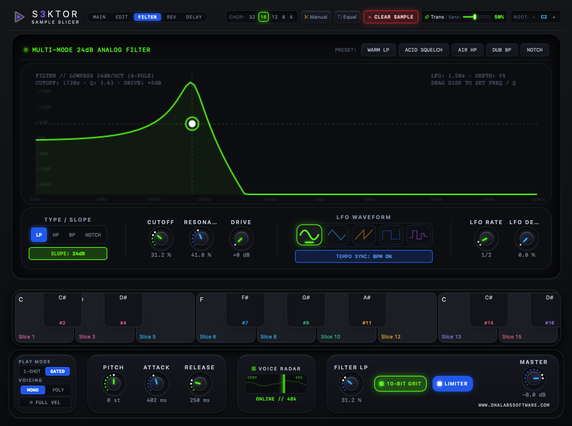Click the Attack knob
This screenshot has width=572, height=426.
pyautogui.click(x=157, y=384)
